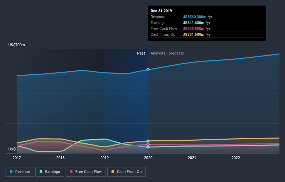Viewport: 285px width, 182px height.
Task: Click the Past section label
Action: [141, 53]
